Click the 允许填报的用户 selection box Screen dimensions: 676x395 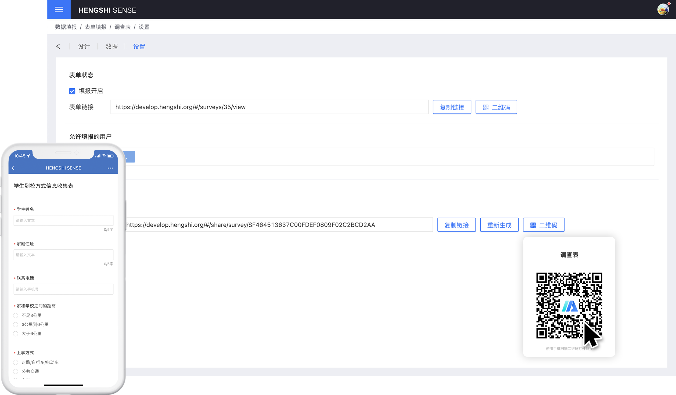pos(390,157)
